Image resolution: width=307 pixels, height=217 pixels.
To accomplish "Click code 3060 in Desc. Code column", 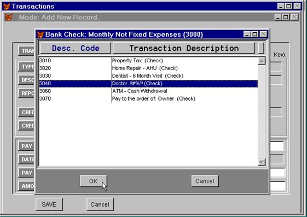I will [45, 91].
